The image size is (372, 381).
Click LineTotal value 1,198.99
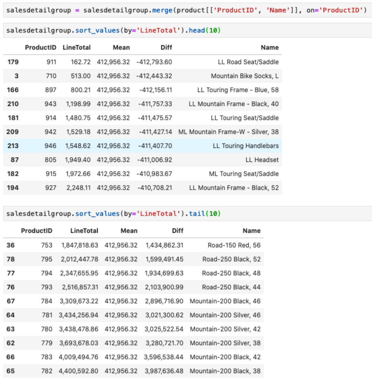pos(78,104)
